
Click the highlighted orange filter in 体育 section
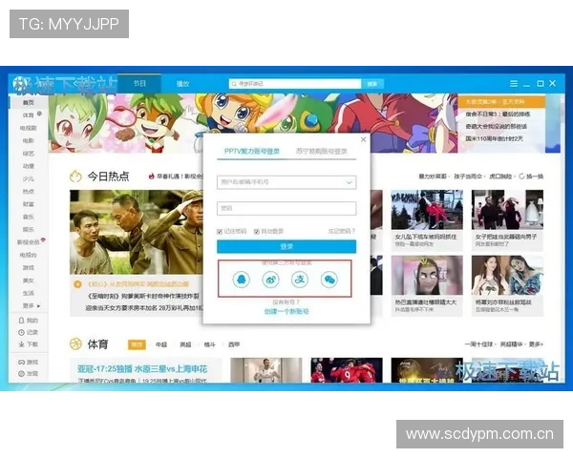pos(137,344)
